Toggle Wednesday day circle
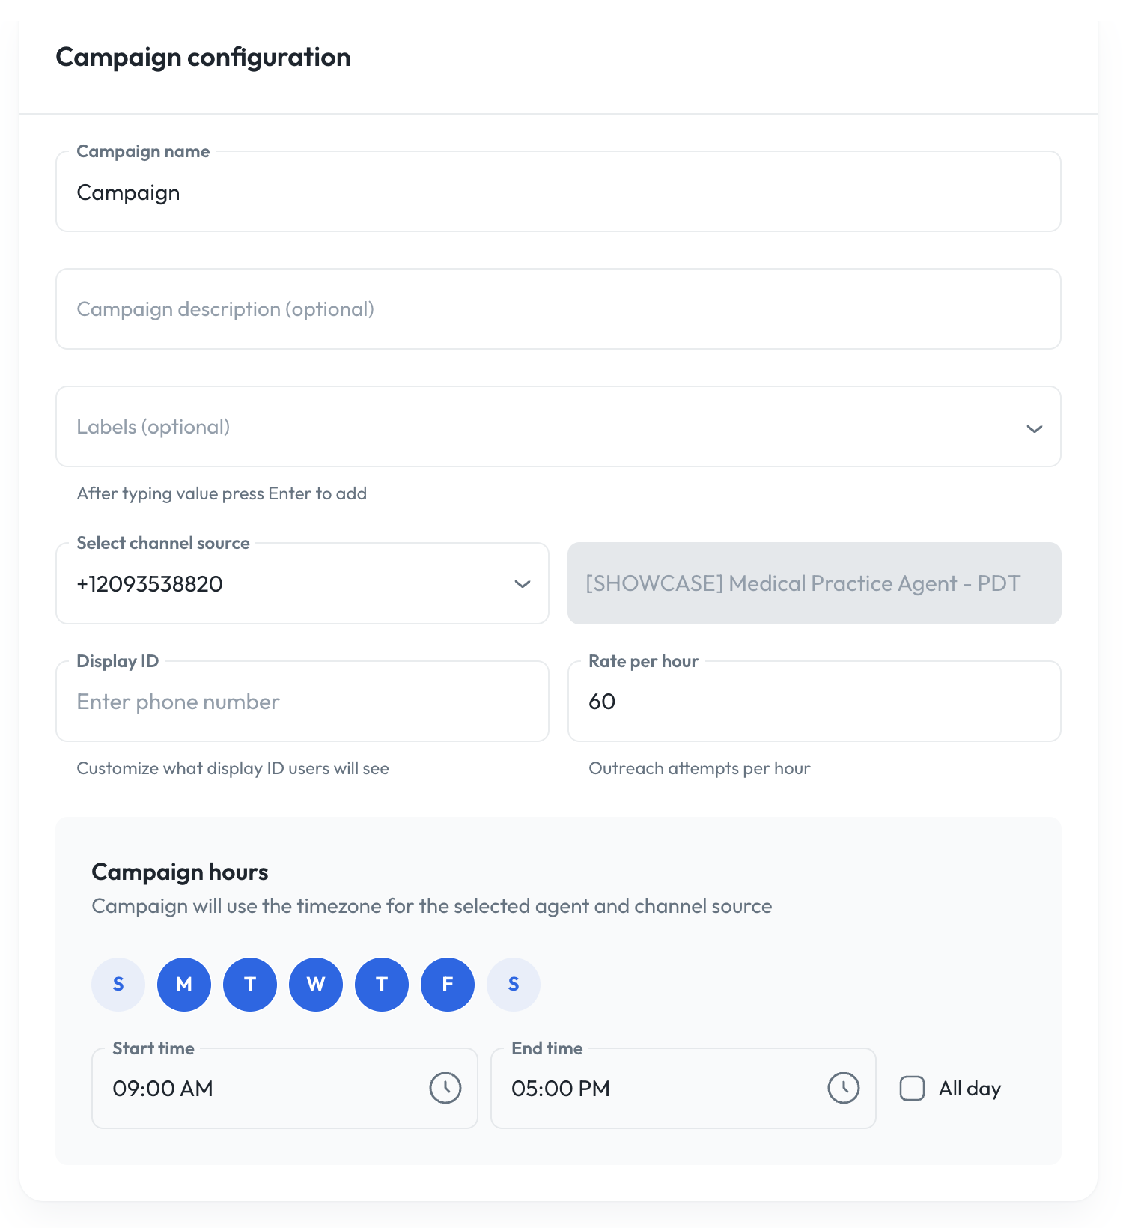The image size is (1123, 1228). (316, 985)
